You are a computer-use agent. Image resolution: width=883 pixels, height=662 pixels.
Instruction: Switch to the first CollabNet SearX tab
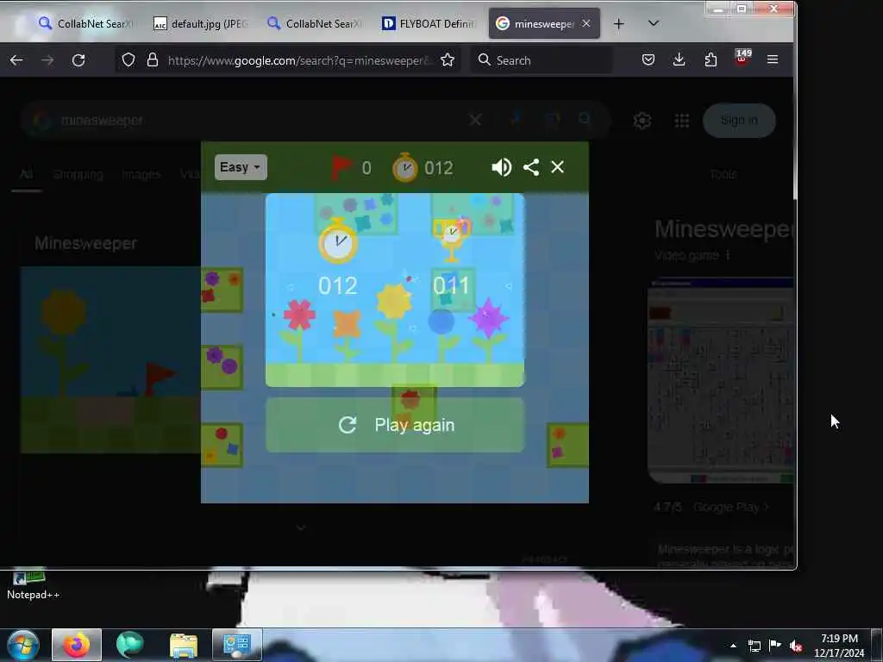pos(85,23)
